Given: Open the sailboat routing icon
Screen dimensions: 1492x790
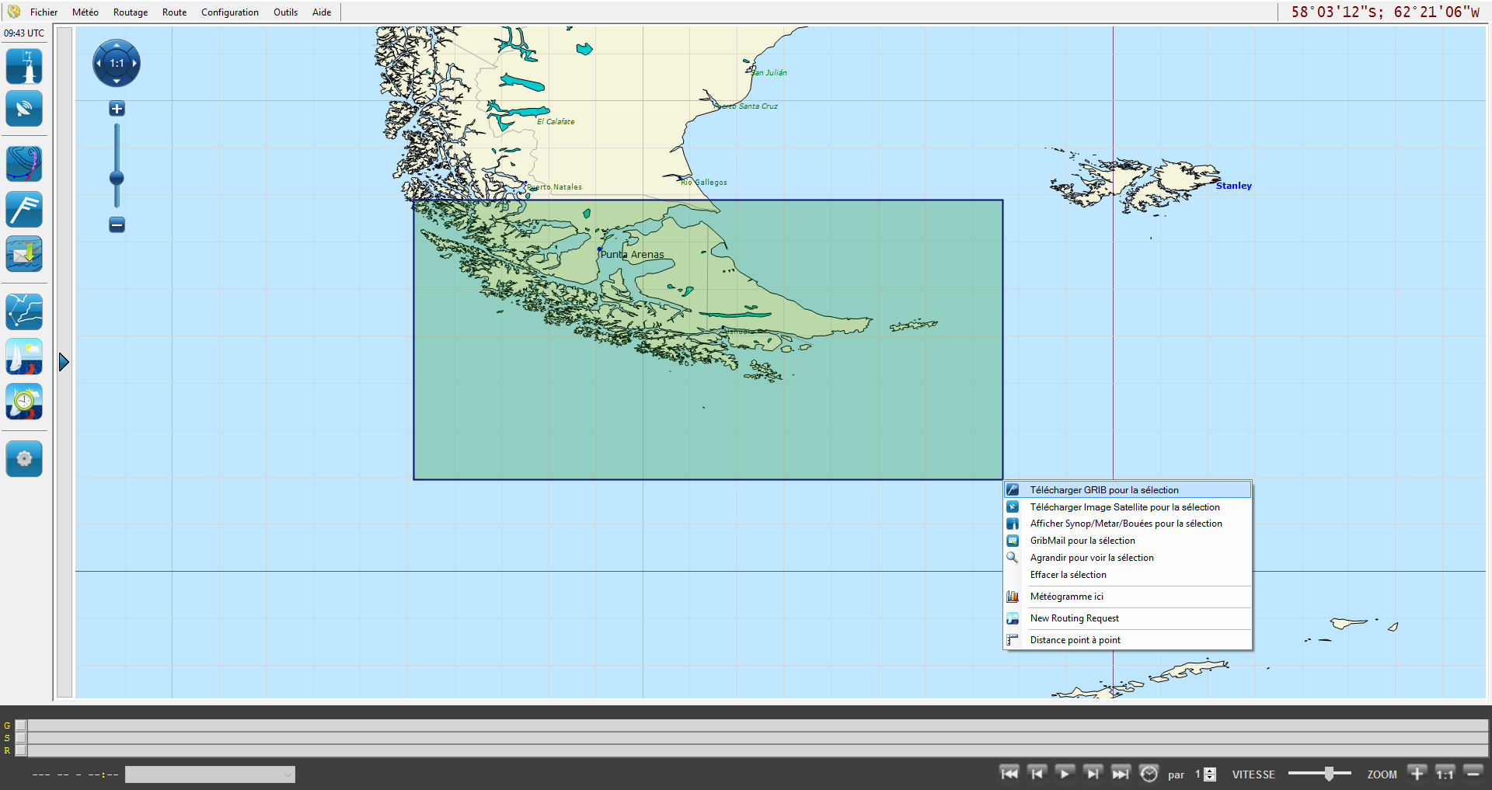Looking at the screenshot, I should (24, 357).
